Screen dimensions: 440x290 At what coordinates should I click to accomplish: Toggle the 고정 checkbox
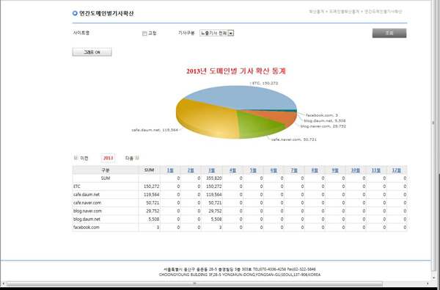click(144, 34)
